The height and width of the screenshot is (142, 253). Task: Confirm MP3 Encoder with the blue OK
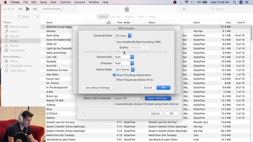click(163, 88)
